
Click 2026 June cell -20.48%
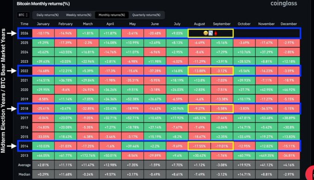[155, 33]
